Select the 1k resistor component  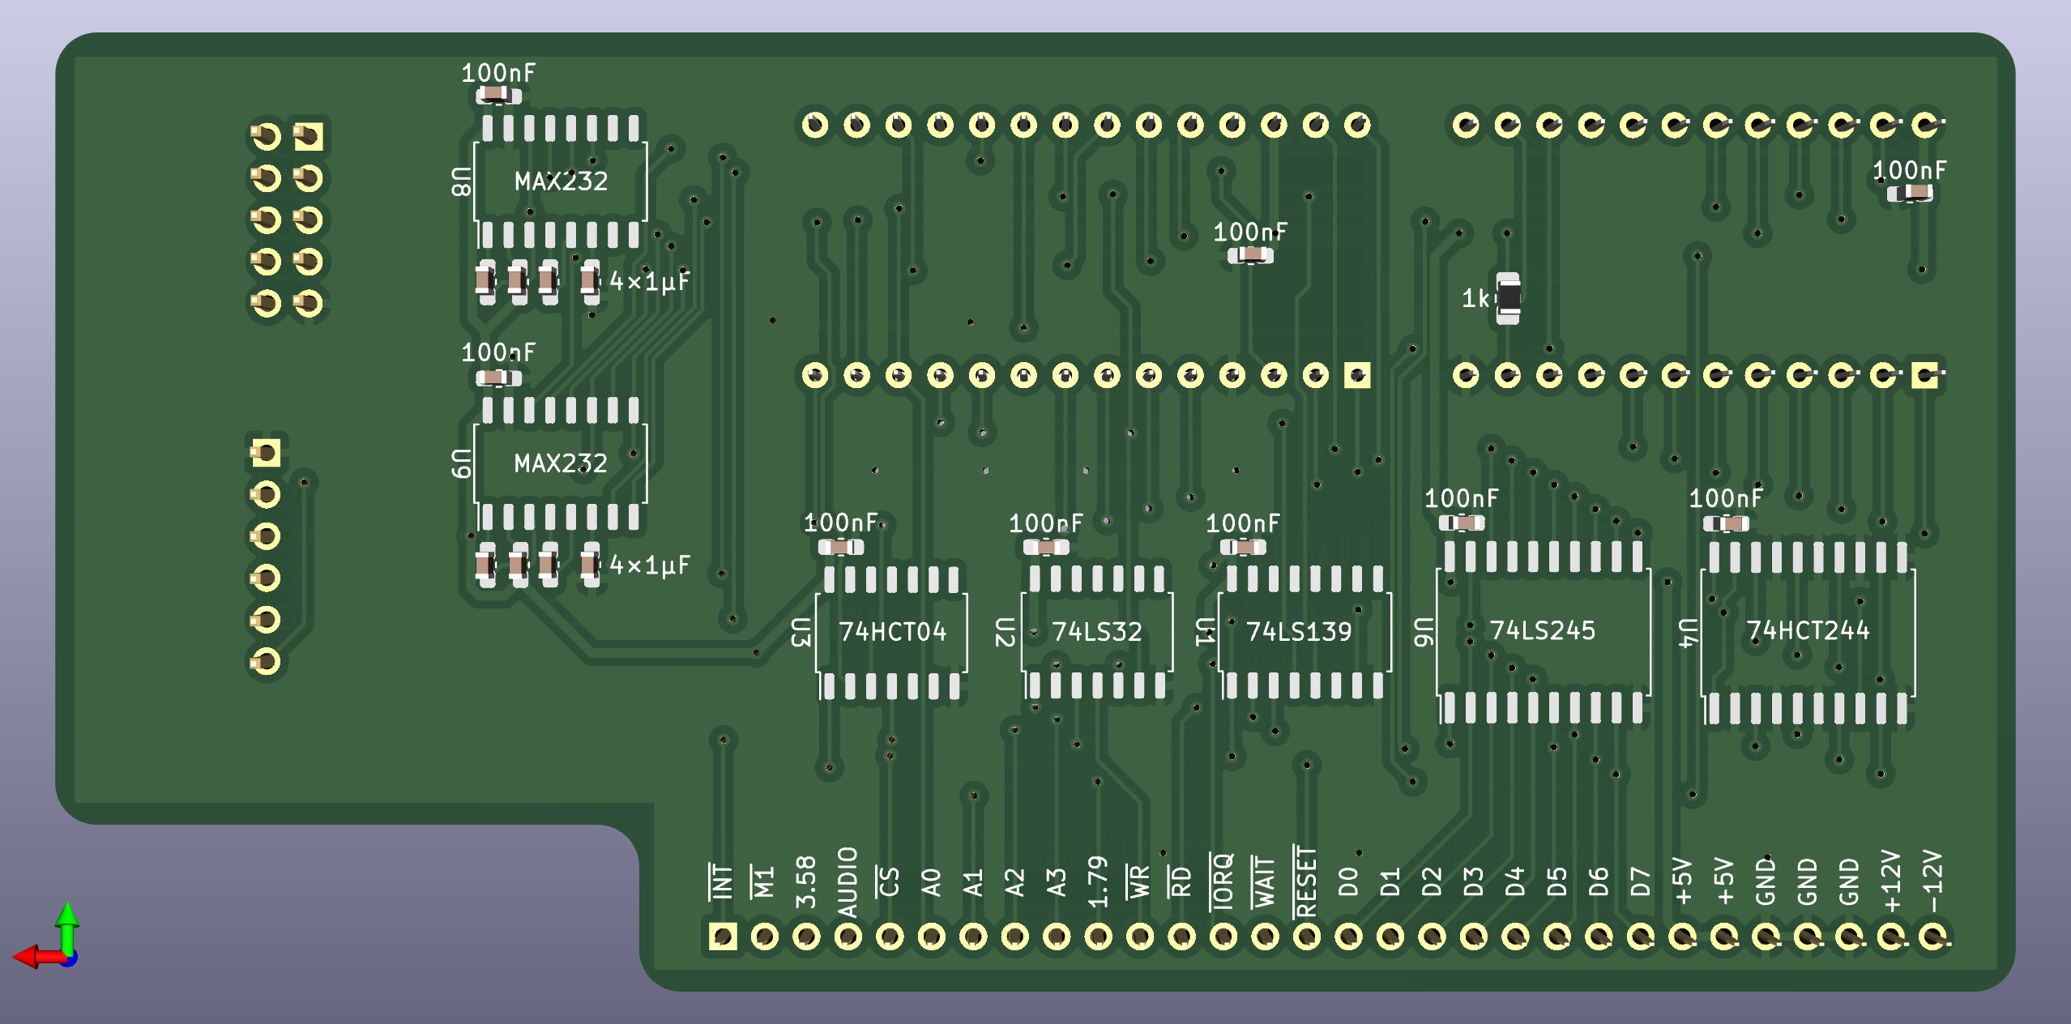pyautogui.click(x=1508, y=298)
